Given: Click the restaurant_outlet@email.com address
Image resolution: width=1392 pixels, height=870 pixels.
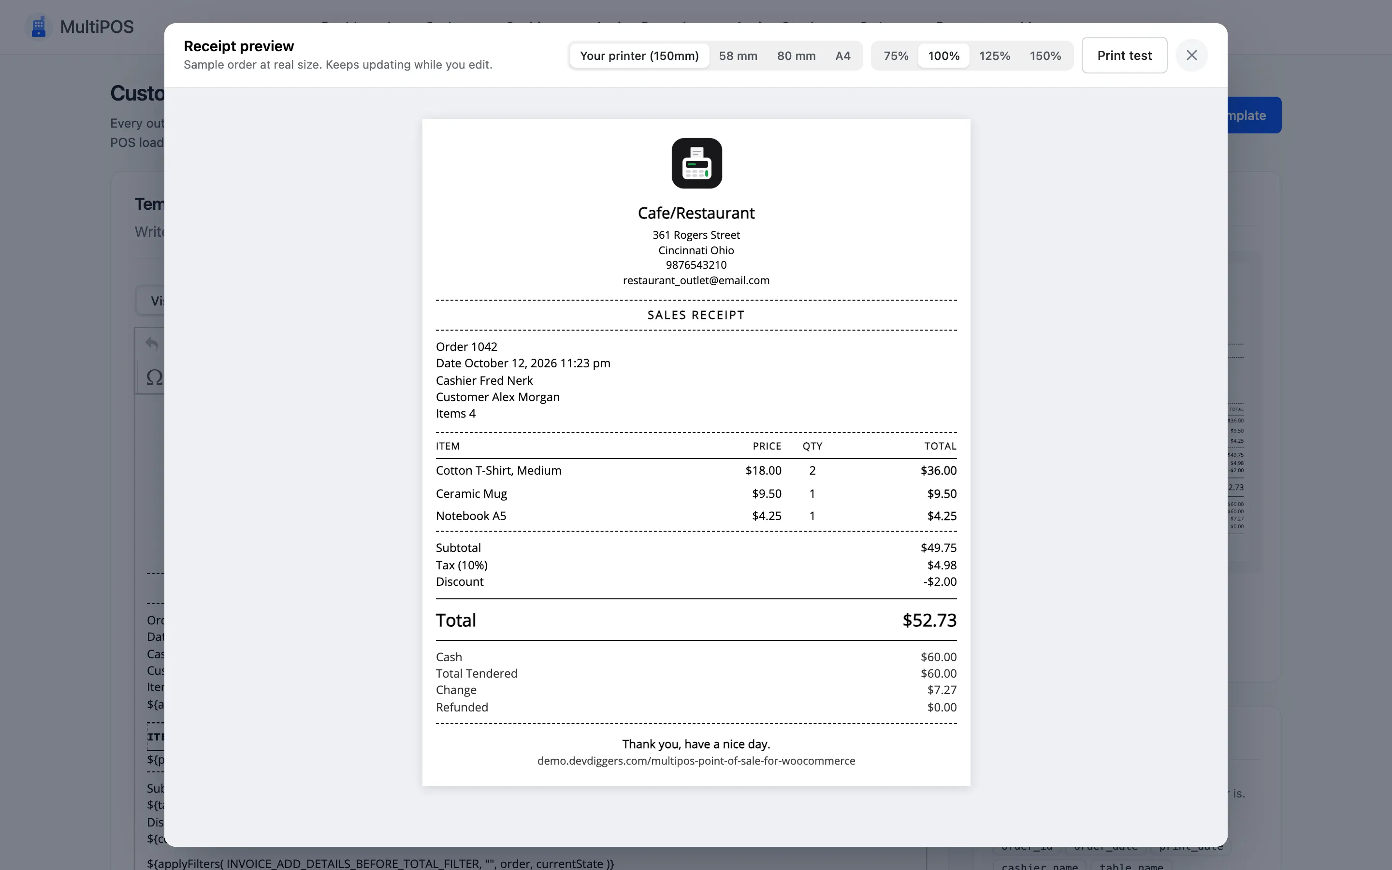Looking at the screenshot, I should click(696, 280).
